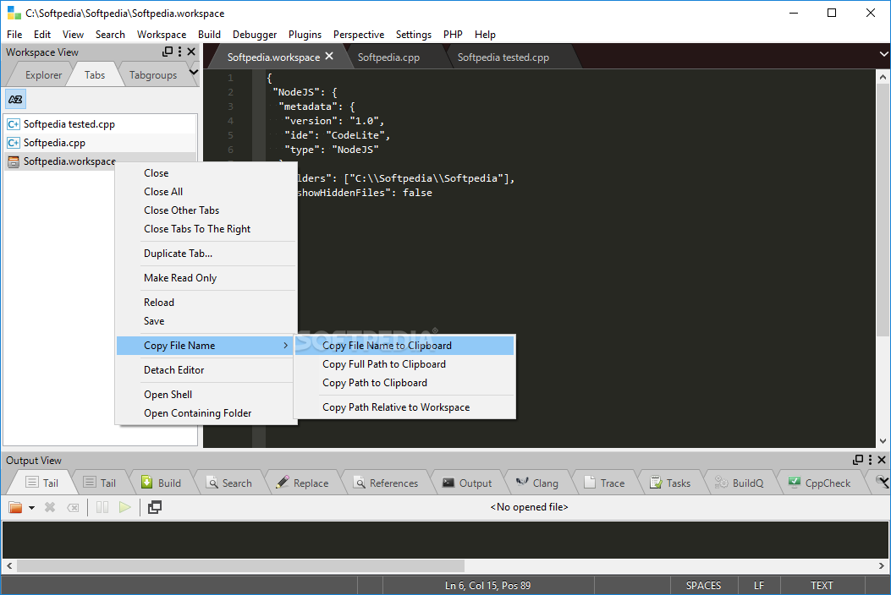Click the SPACES indicator in status bar
Image resolution: width=891 pixels, height=595 pixels.
[703, 586]
